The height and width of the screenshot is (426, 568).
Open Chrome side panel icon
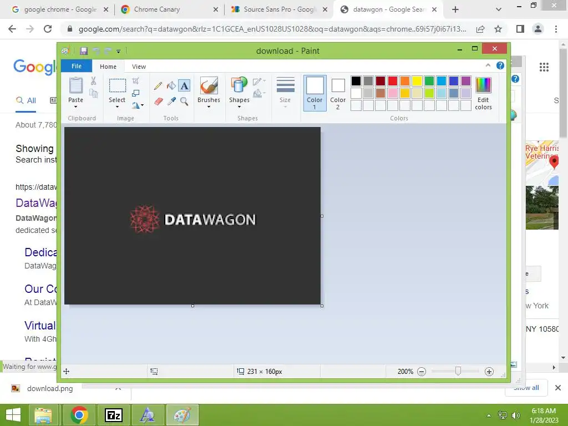coord(520,29)
